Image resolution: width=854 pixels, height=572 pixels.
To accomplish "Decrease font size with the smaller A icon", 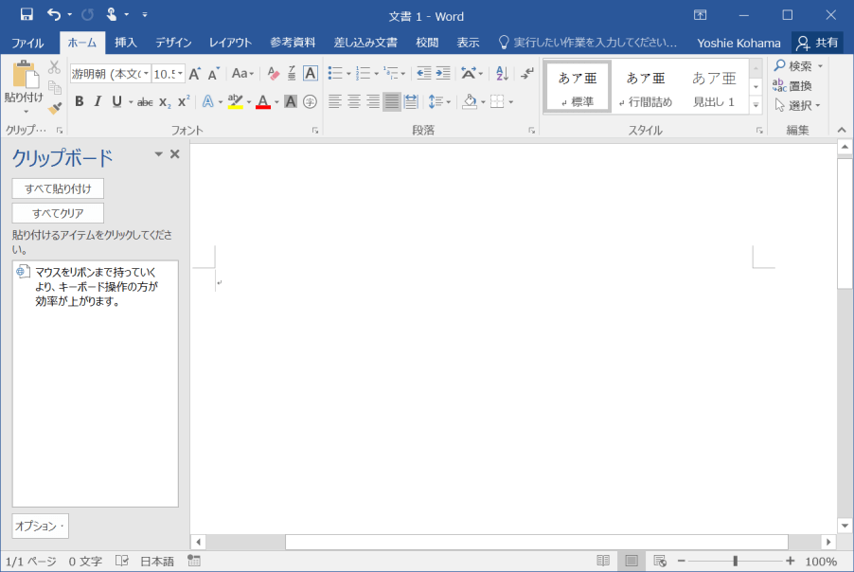I will tap(213, 74).
